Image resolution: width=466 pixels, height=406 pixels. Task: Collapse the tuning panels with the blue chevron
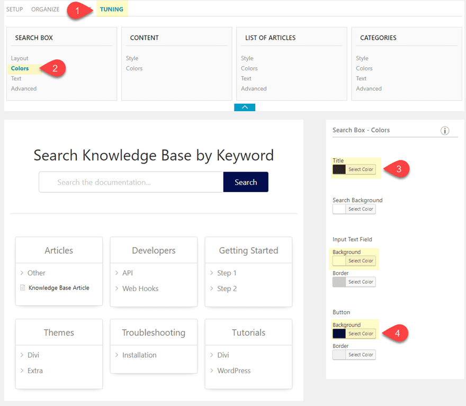click(244, 106)
